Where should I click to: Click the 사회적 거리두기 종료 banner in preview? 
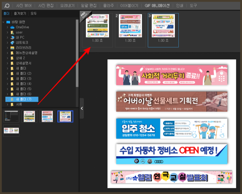coord(172,75)
